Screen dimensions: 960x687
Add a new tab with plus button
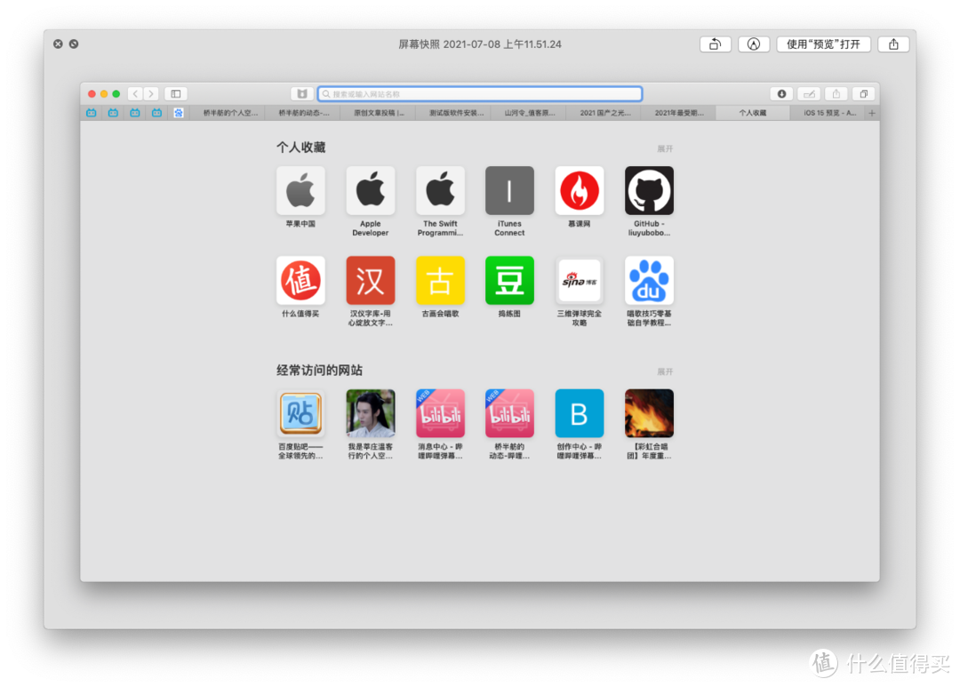872,113
